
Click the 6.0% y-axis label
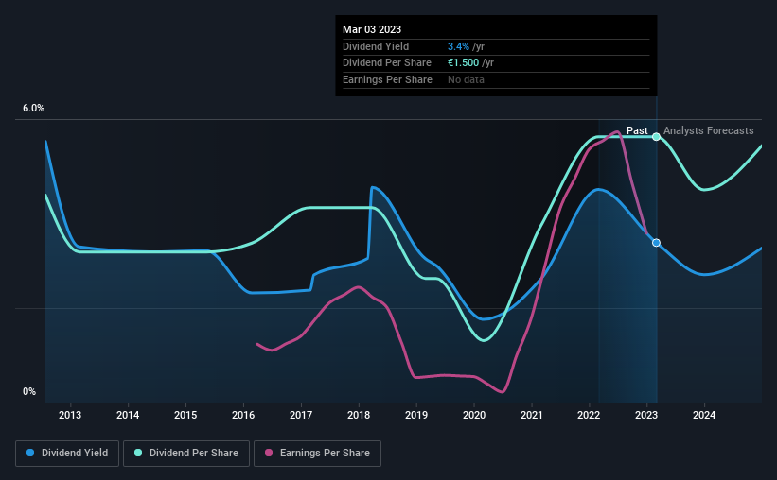click(x=33, y=109)
